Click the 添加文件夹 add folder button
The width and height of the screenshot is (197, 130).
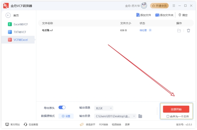(164, 15)
